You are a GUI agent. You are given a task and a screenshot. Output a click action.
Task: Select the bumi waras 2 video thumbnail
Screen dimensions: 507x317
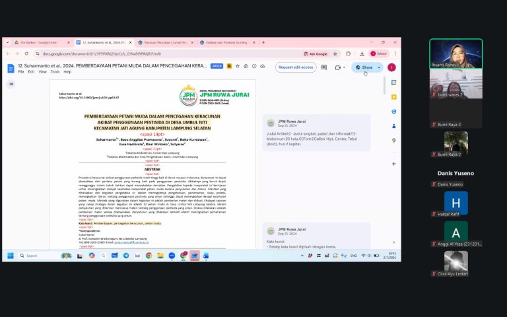click(x=456, y=84)
